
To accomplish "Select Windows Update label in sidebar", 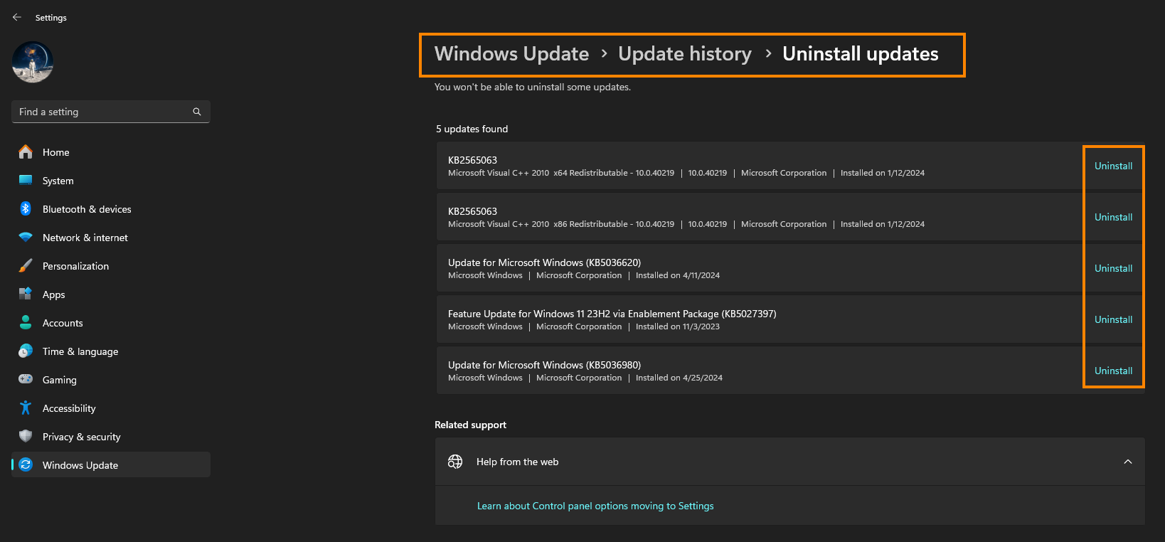I will click(80, 465).
